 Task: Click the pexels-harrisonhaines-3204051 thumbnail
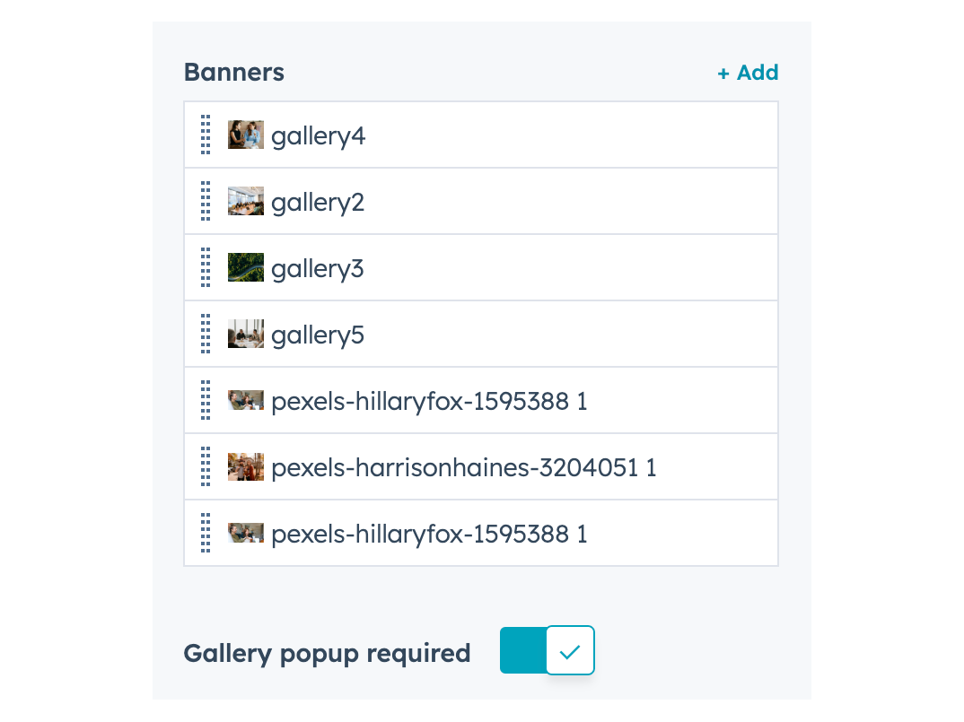point(245,466)
